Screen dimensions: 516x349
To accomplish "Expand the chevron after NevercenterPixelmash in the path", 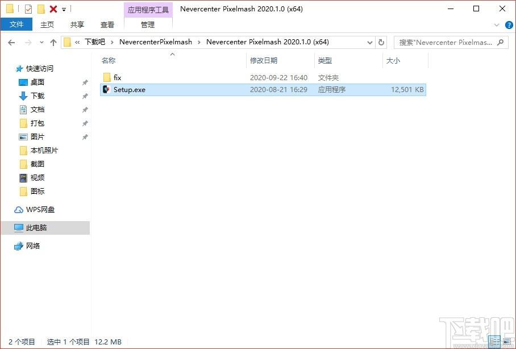I will tap(199, 42).
